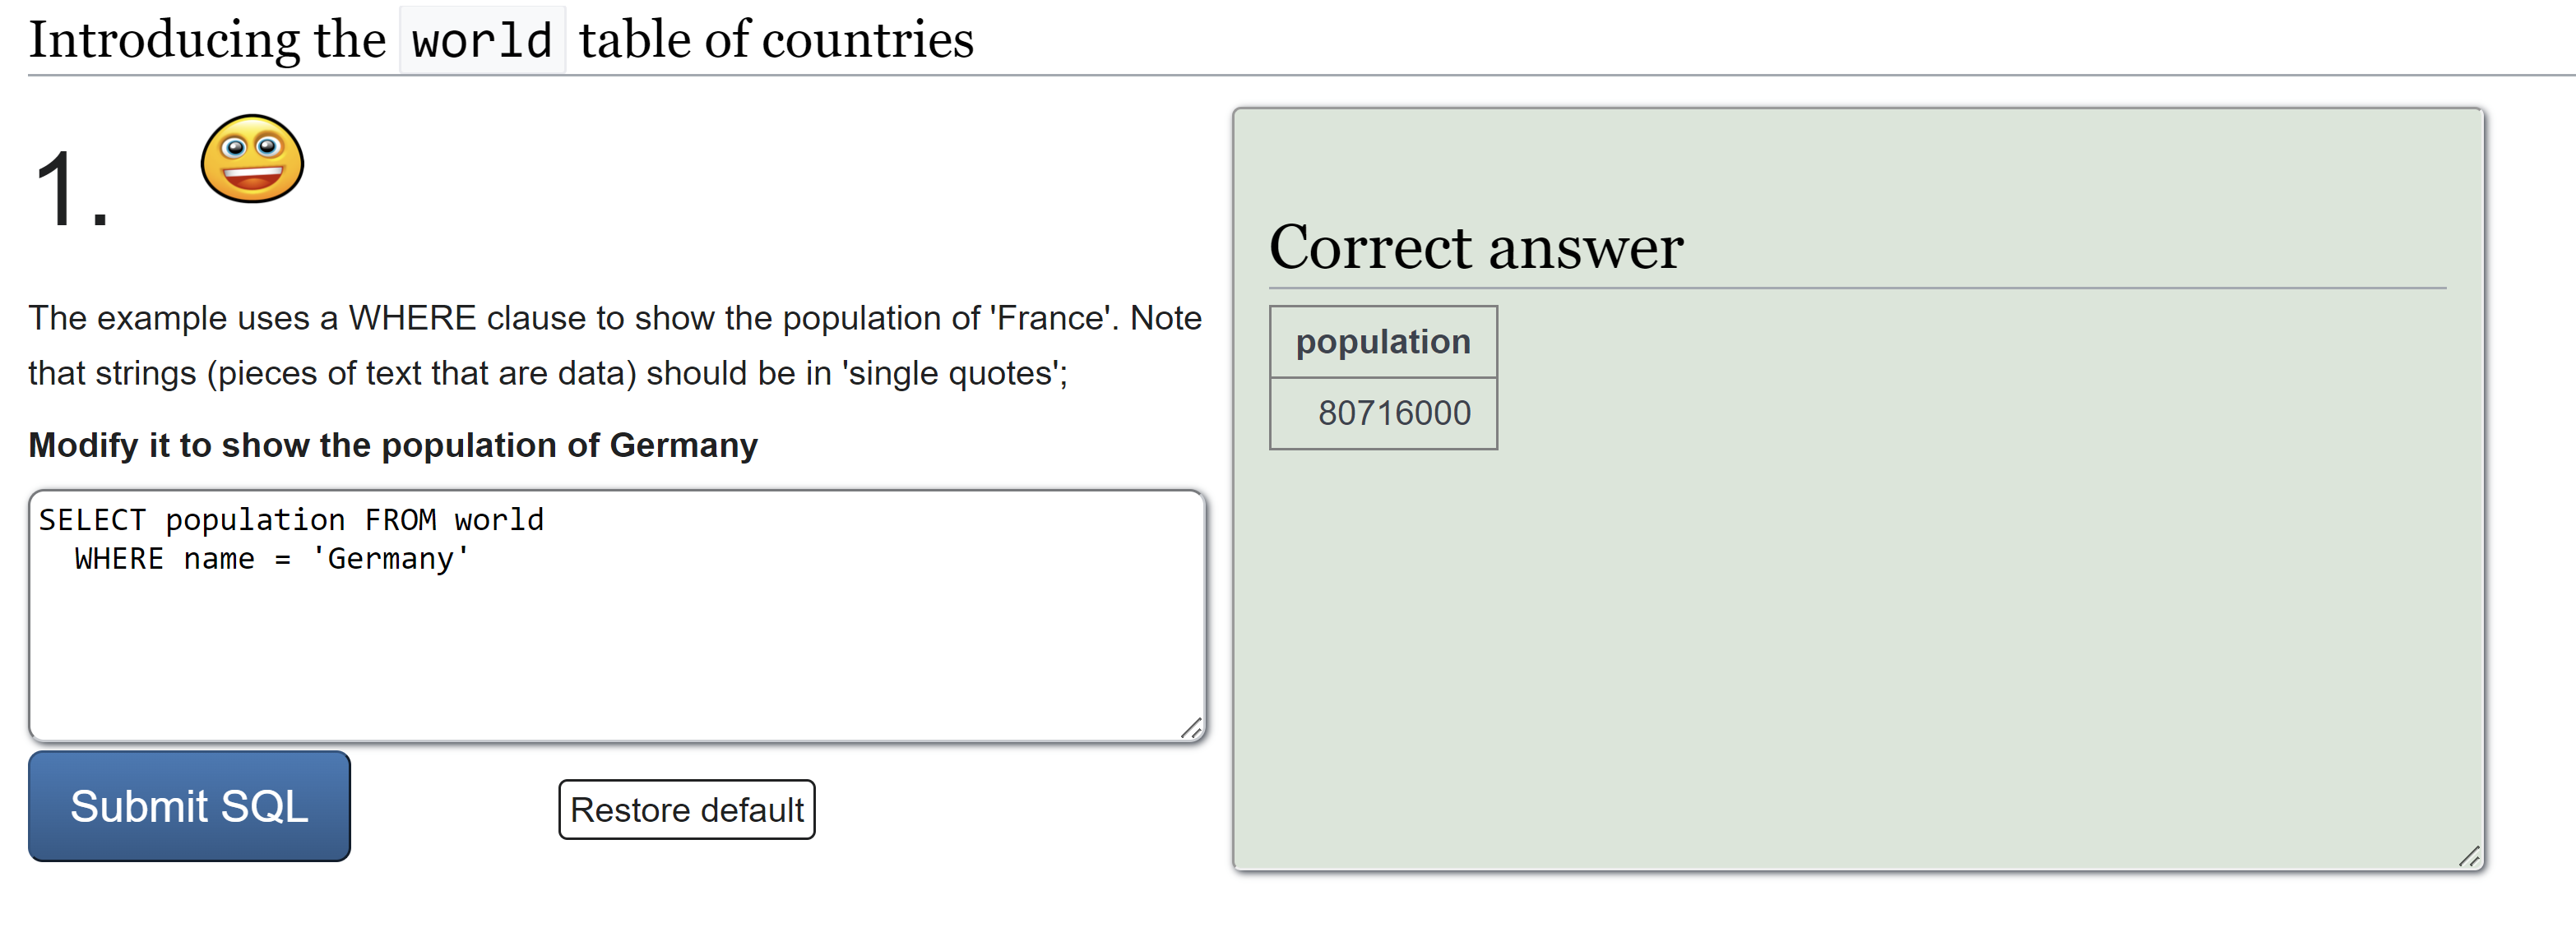Click 'table of countries' in the page heading
Image resolution: width=2576 pixels, height=932 pixels.
coord(776,41)
